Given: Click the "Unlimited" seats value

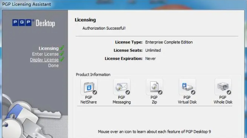Looking at the screenshot, I should coord(153,50).
